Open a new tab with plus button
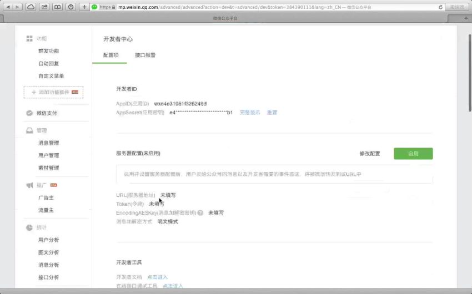 pyautogui.click(x=466, y=18)
